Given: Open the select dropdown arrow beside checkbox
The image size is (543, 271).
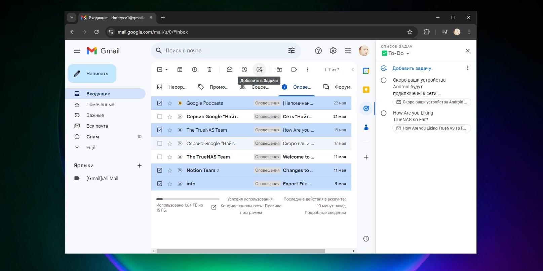Looking at the screenshot, I should click(166, 70).
